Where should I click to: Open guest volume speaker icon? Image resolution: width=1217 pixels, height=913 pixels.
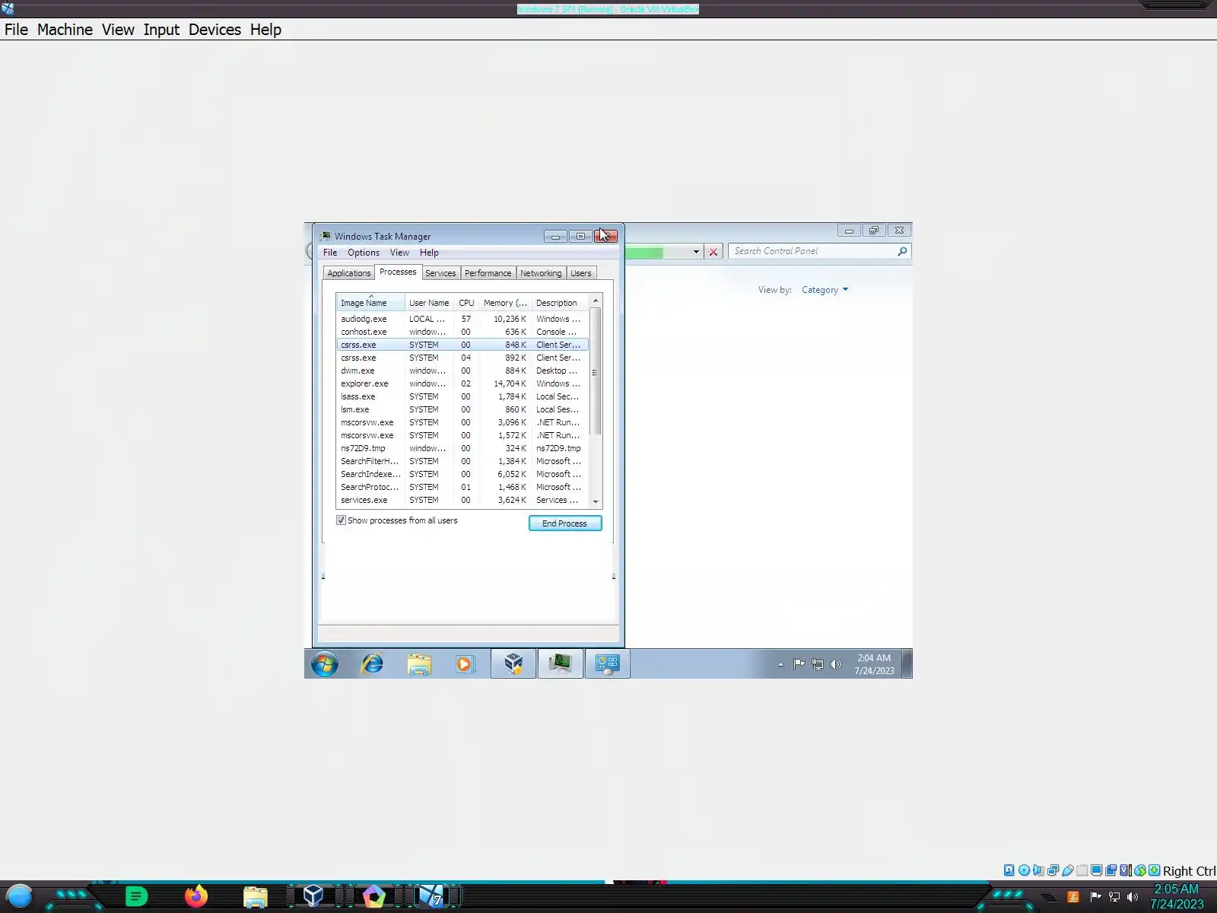(836, 664)
